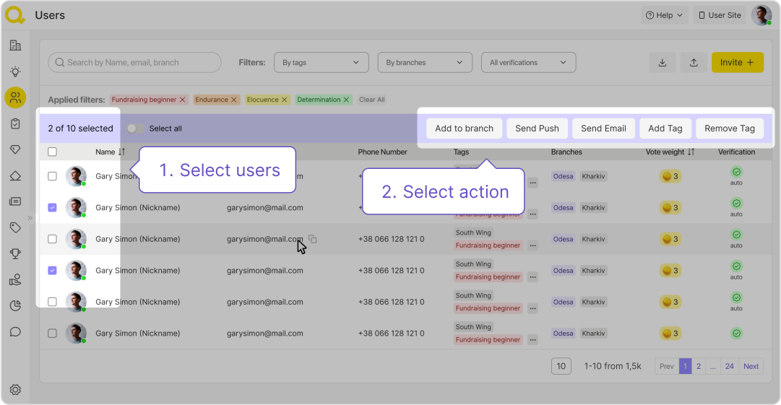Open the Help menu

pyautogui.click(x=664, y=15)
